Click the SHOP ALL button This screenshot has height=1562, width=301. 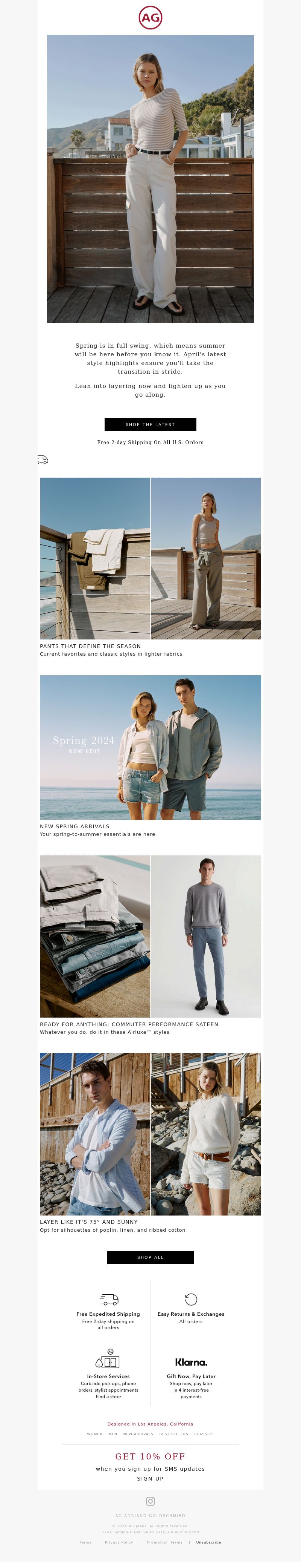150,1258
